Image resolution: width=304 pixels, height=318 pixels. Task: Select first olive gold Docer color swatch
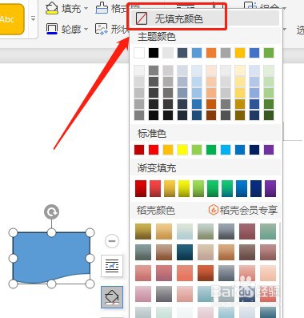[x=143, y=231]
